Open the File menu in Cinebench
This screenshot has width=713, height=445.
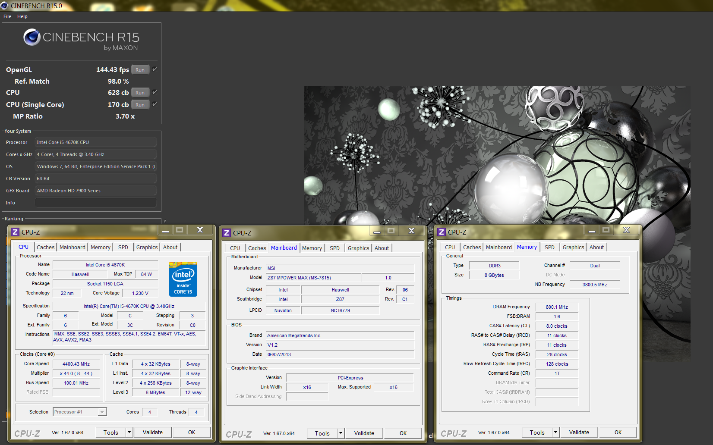7,16
